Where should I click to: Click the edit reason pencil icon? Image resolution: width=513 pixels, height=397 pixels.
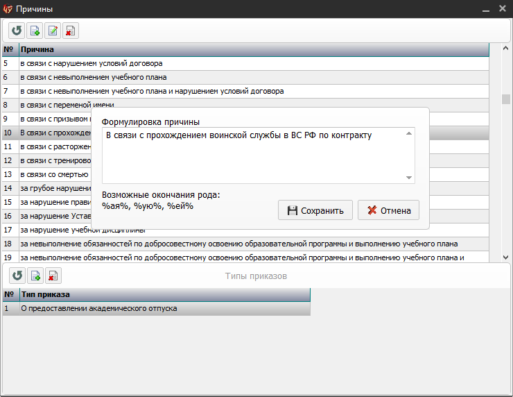pyautogui.click(x=53, y=31)
